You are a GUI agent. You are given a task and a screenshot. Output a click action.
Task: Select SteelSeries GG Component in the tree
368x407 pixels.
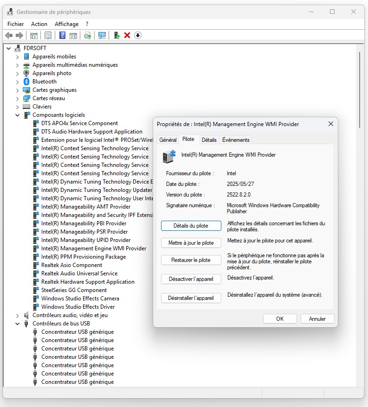point(74,290)
